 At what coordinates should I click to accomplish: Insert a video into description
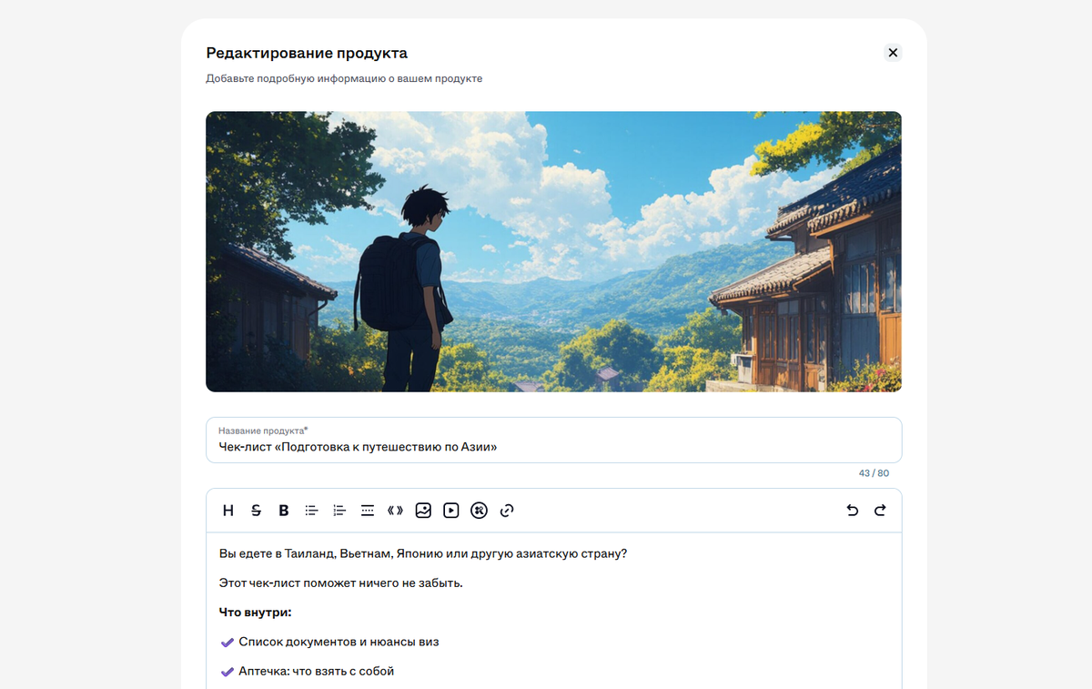point(451,511)
